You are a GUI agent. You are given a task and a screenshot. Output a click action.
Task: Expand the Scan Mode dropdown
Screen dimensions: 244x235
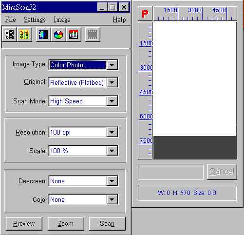[x=112, y=101]
